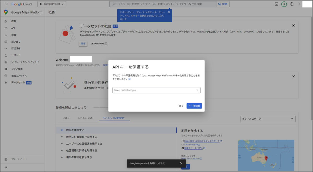Open the ビジネス ロケーター dropdown
The height and width of the screenshot is (172, 313).
(268, 119)
